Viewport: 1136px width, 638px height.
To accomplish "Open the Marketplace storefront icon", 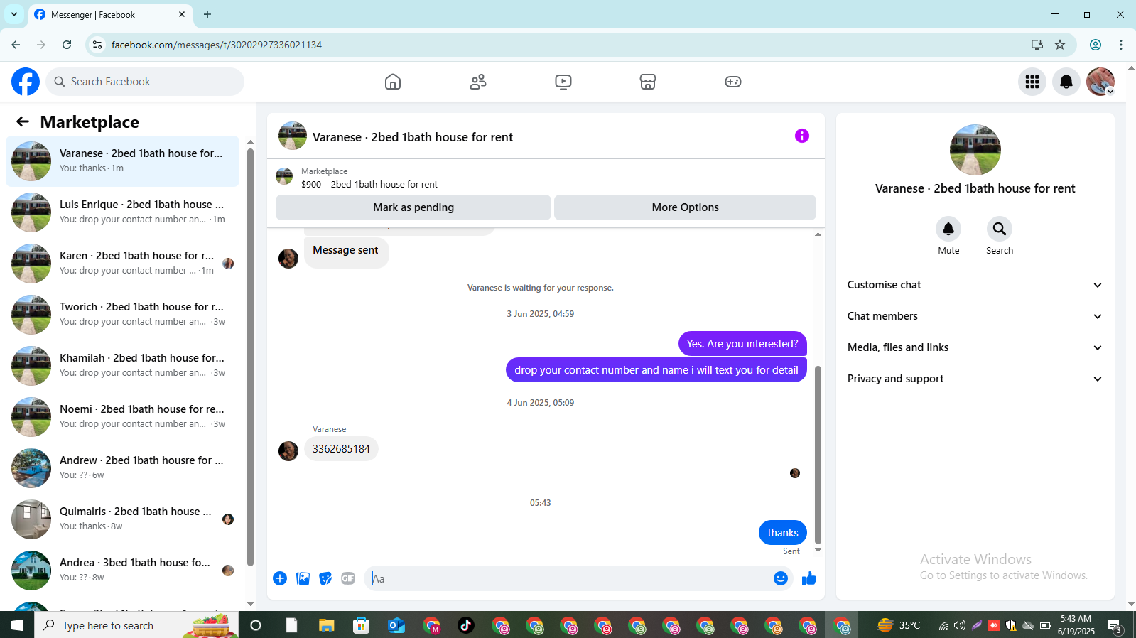I will click(x=648, y=82).
